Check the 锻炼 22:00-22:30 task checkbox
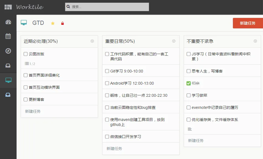The height and width of the screenshot is (159, 263). pyautogui.click(x=107, y=95)
